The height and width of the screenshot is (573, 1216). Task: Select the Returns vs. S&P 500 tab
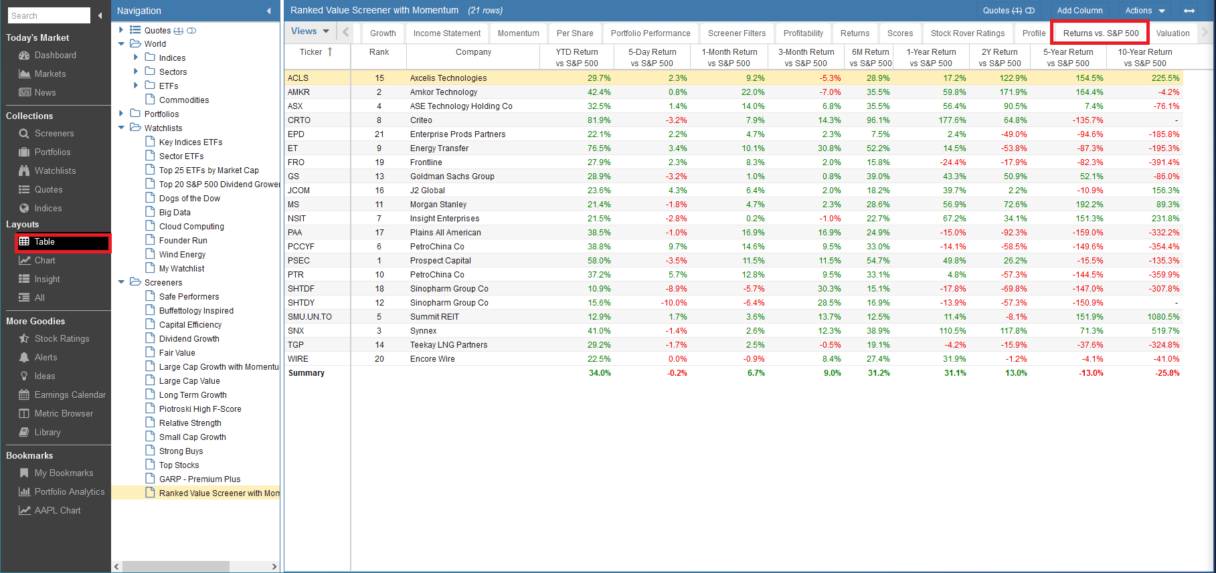pos(1101,33)
